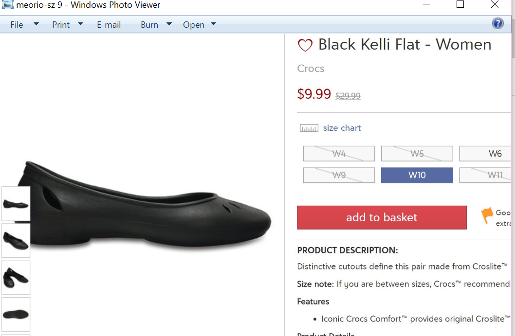The height and width of the screenshot is (336, 515).
Task: Click the heart wishlist icon
Action: (305, 45)
